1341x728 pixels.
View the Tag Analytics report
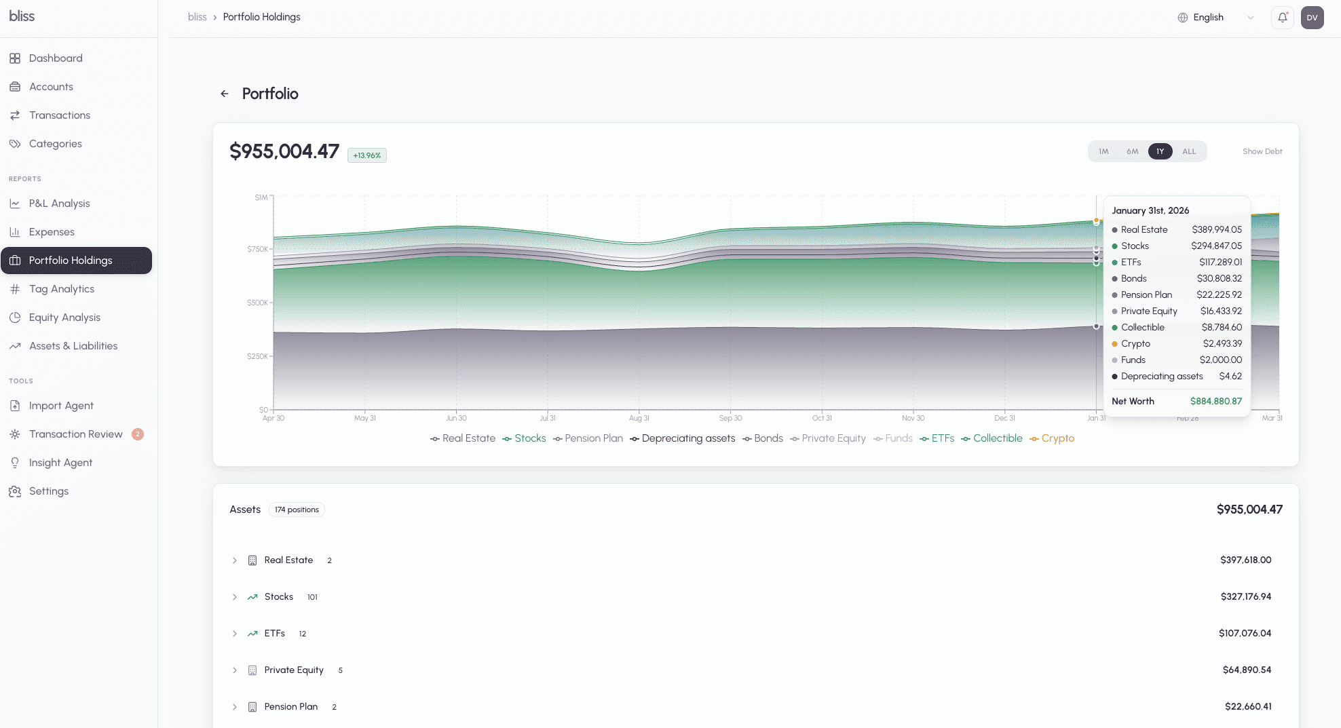[x=61, y=288]
